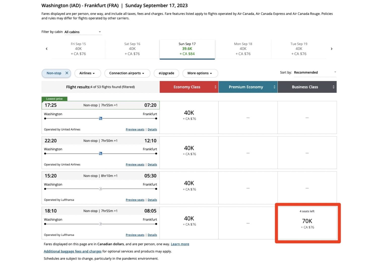Open the Connection airports dropdown

tap(127, 73)
